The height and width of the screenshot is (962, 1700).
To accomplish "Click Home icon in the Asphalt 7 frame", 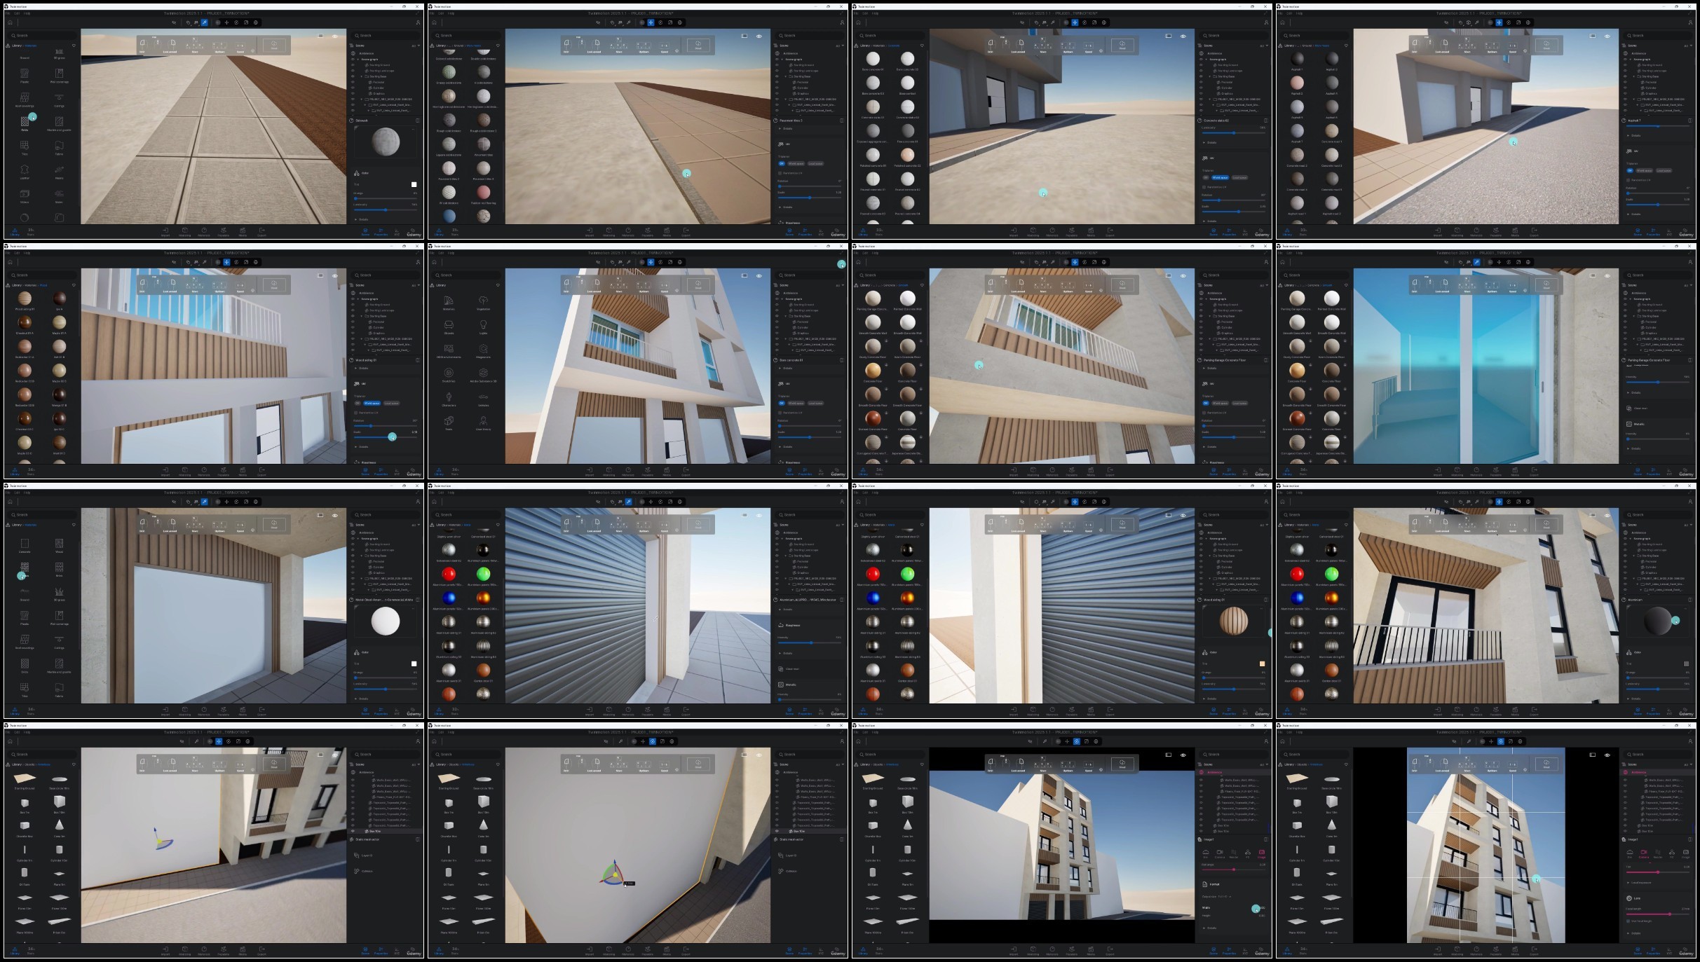I will pyautogui.click(x=1283, y=22).
